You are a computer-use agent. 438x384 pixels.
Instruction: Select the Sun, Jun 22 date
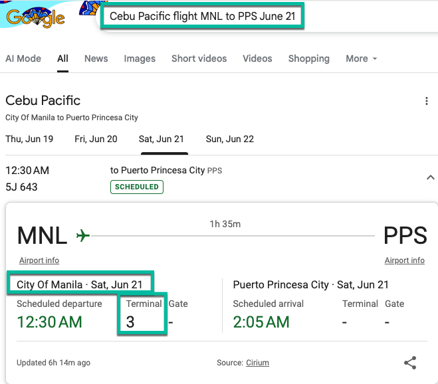click(x=229, y=139)
